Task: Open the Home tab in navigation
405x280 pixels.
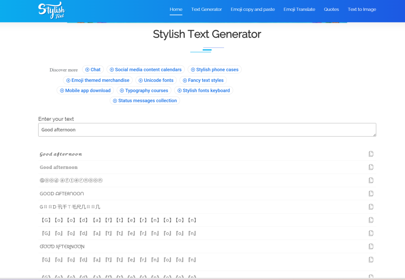Action: [176, 9]
